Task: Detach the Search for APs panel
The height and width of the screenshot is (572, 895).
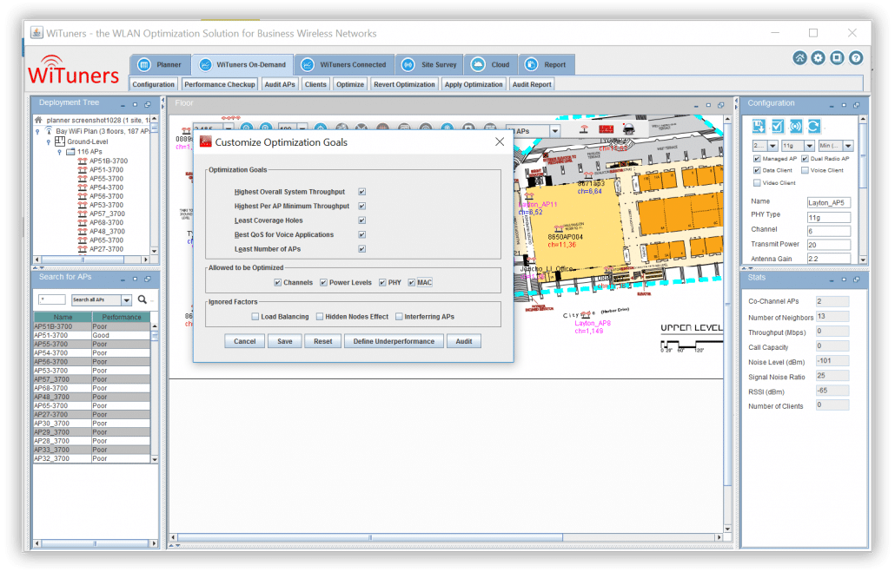Action: 148,279
